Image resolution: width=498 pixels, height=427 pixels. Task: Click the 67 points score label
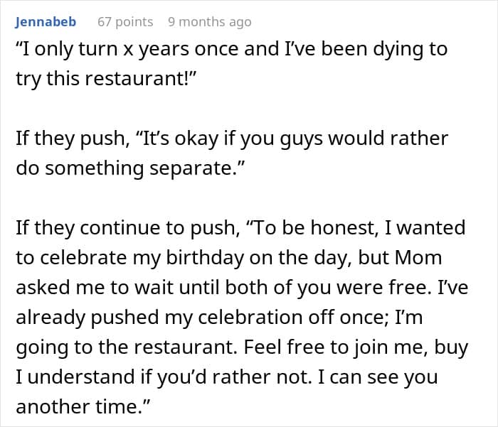(125, 22)
